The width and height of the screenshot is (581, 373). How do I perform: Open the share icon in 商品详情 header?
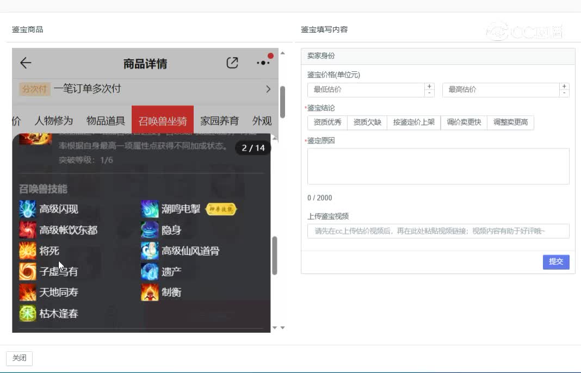[x=232, y=63]
